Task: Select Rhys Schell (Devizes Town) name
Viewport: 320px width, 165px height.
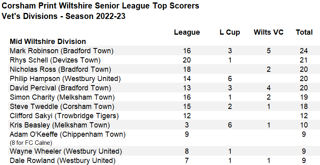Action: pos(55,60)
